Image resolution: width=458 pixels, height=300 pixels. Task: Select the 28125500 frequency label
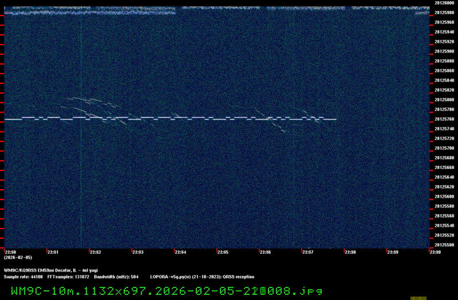444,245
